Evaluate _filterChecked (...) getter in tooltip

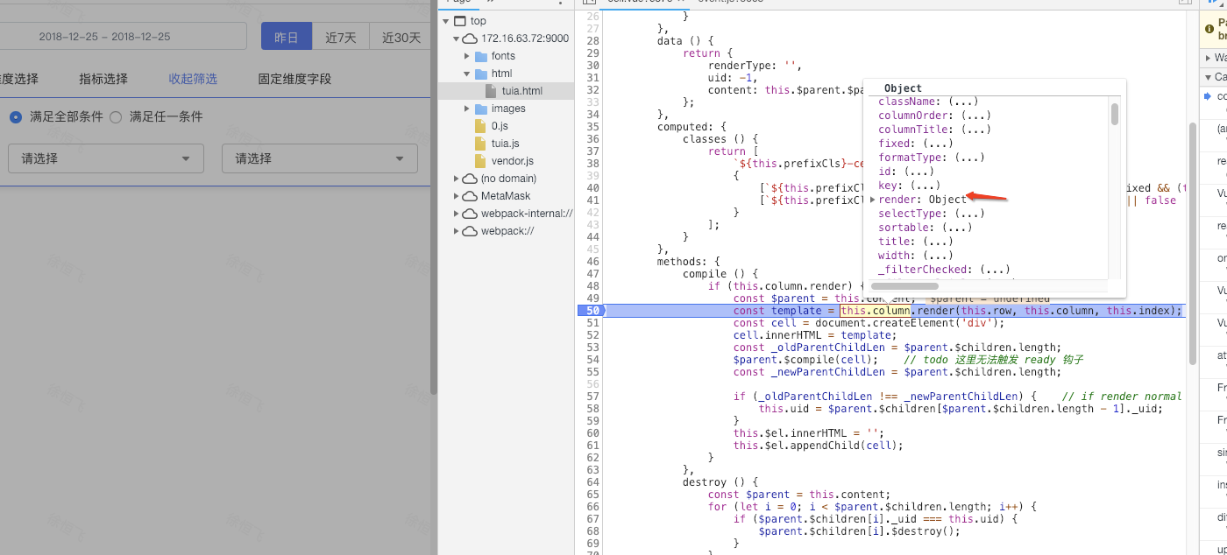coord(995,270)
